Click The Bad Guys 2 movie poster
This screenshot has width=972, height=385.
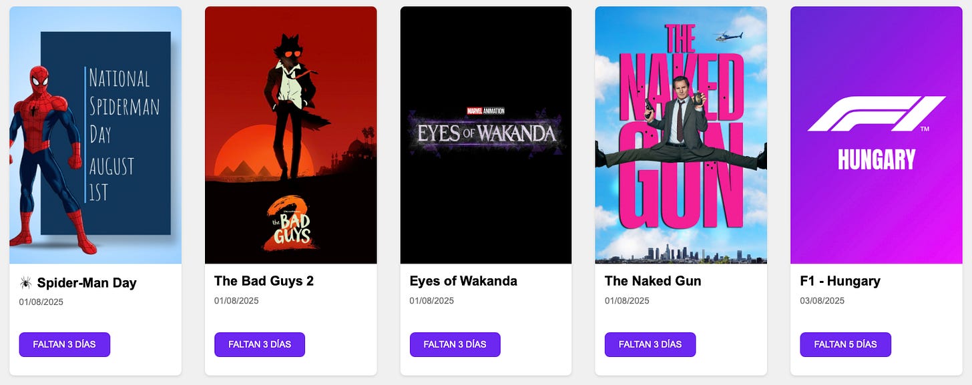click(290, 135)
